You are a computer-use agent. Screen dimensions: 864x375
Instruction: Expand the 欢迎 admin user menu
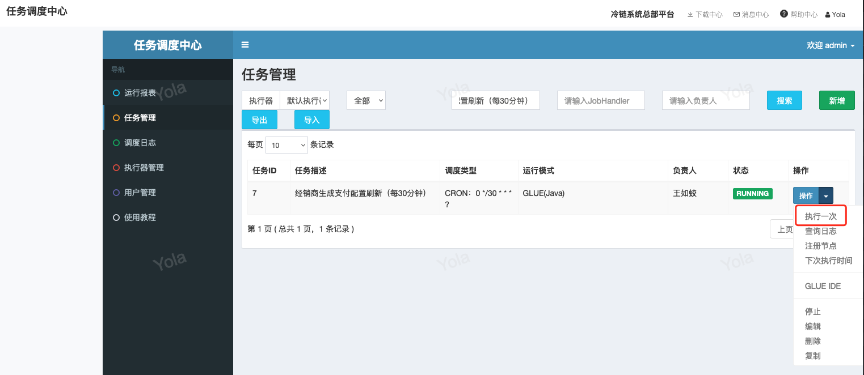click(830, 45)
